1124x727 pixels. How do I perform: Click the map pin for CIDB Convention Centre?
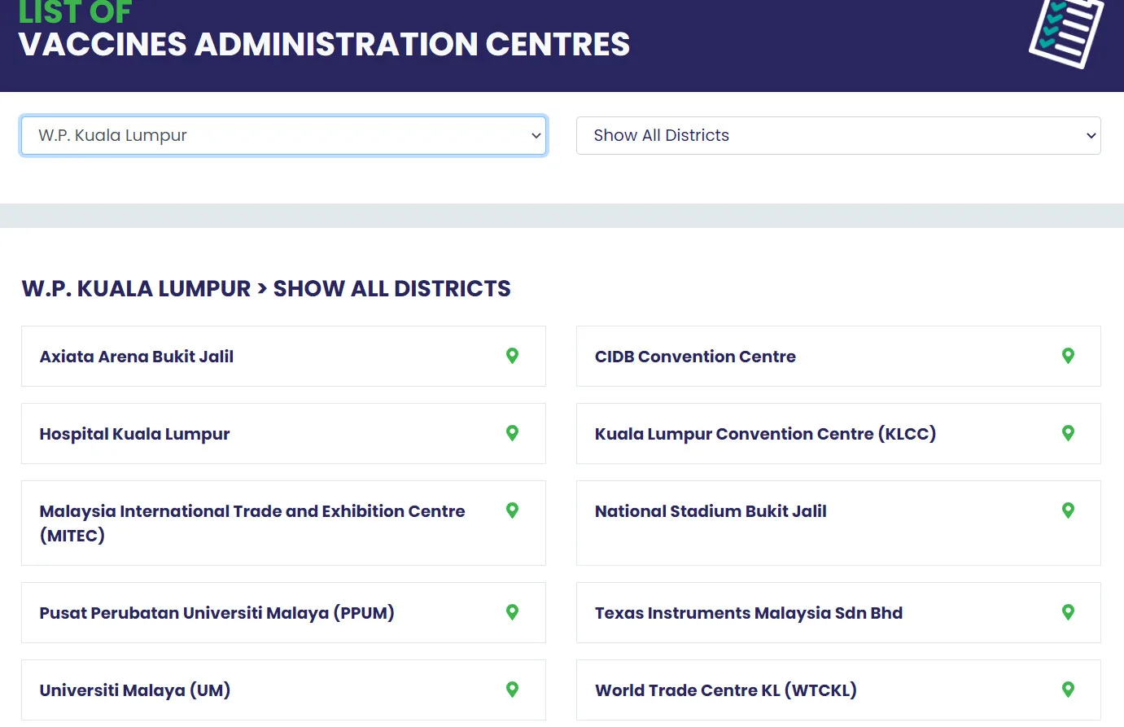pyautogui.click(x=1068, y=356)
